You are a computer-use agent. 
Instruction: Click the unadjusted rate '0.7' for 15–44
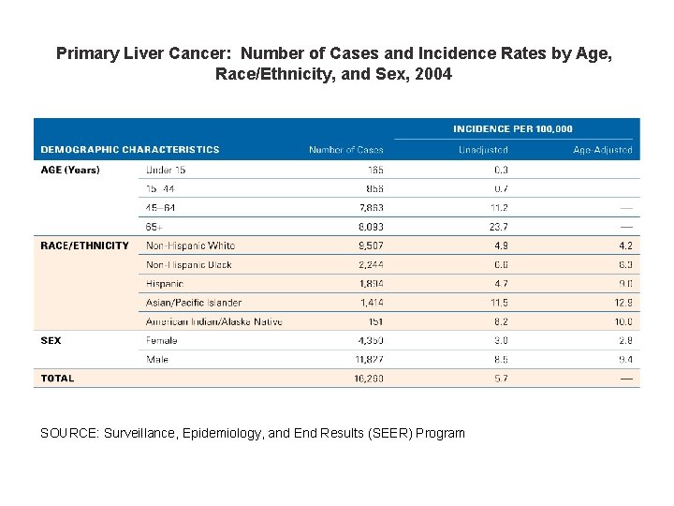501,189
